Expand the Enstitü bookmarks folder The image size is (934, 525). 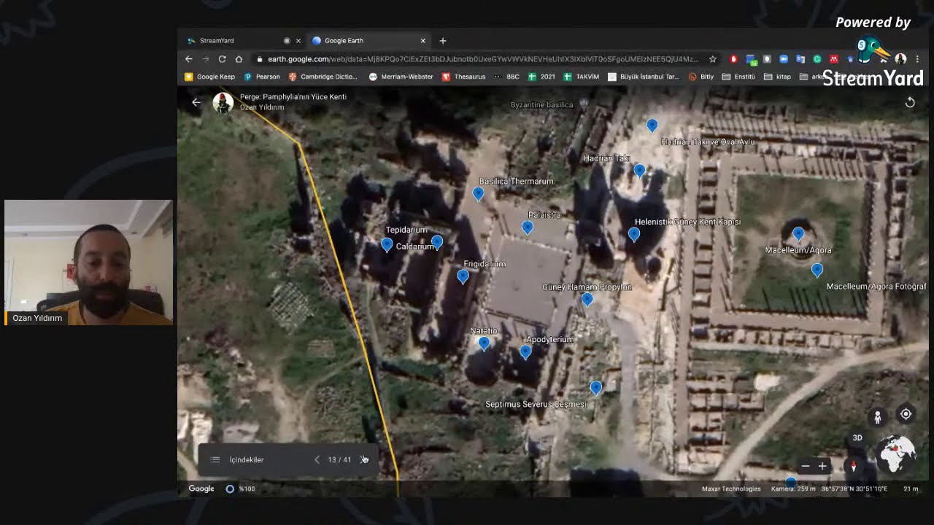pos(738,77)
